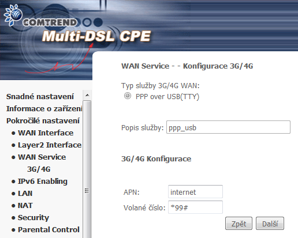Open 3G/4G submenu item
Viewport: 298px width, 238px height.
click(x=39, y=169)
